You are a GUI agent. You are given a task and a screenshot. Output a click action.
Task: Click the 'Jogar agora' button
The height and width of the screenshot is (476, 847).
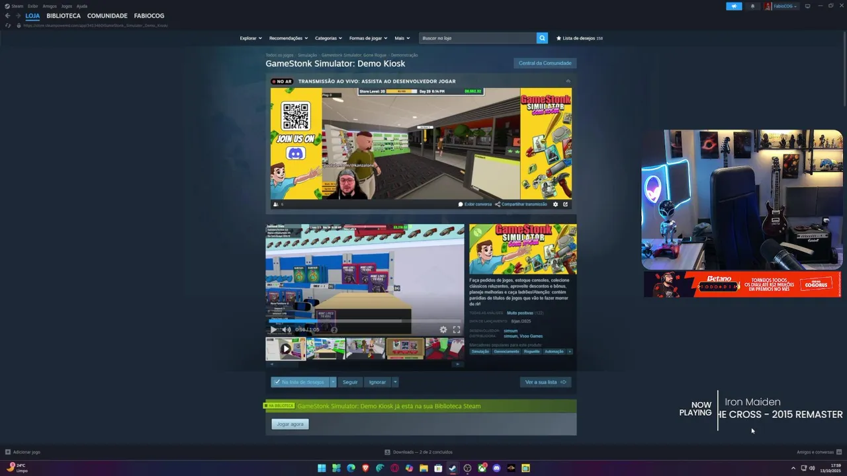[290, 424]
